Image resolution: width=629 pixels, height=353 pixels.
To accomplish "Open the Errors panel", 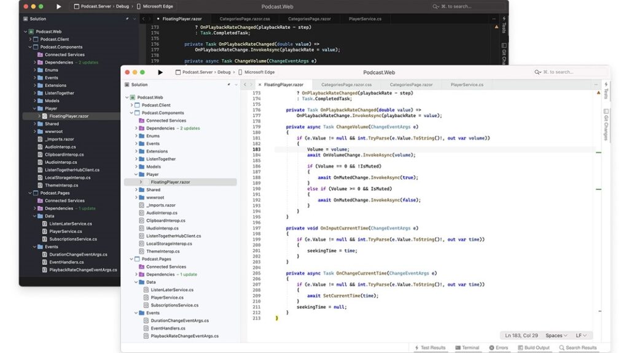I will [499, 347].
